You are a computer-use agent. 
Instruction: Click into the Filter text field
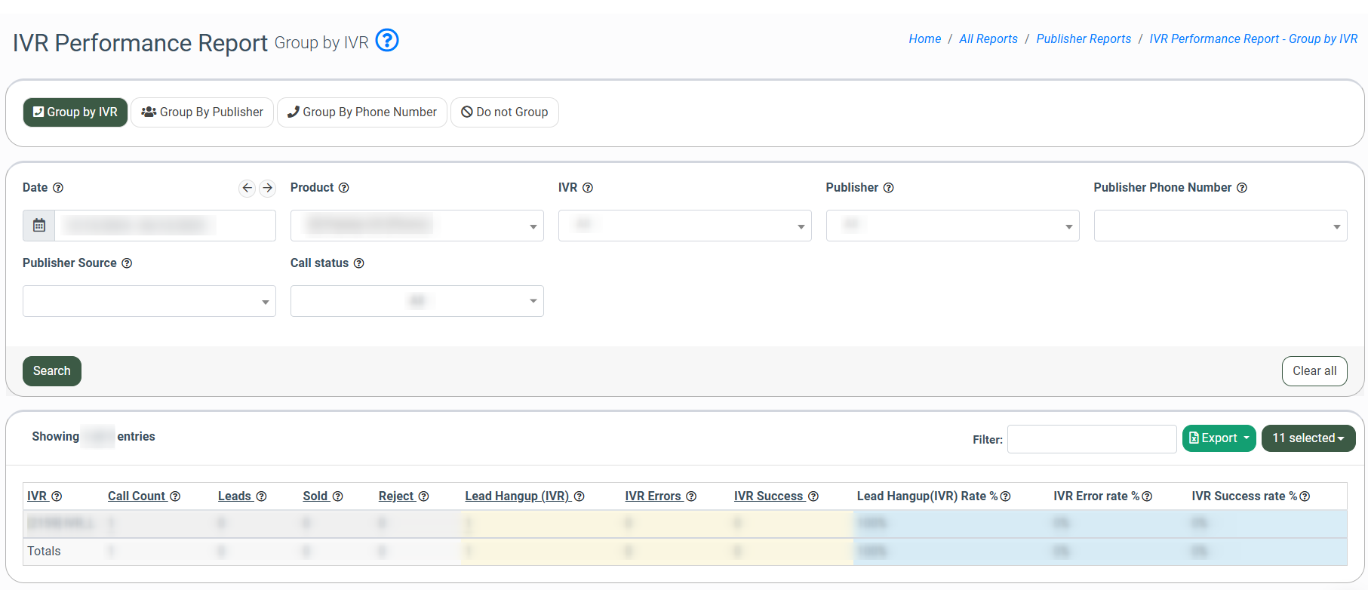(x=1091, y=439)
